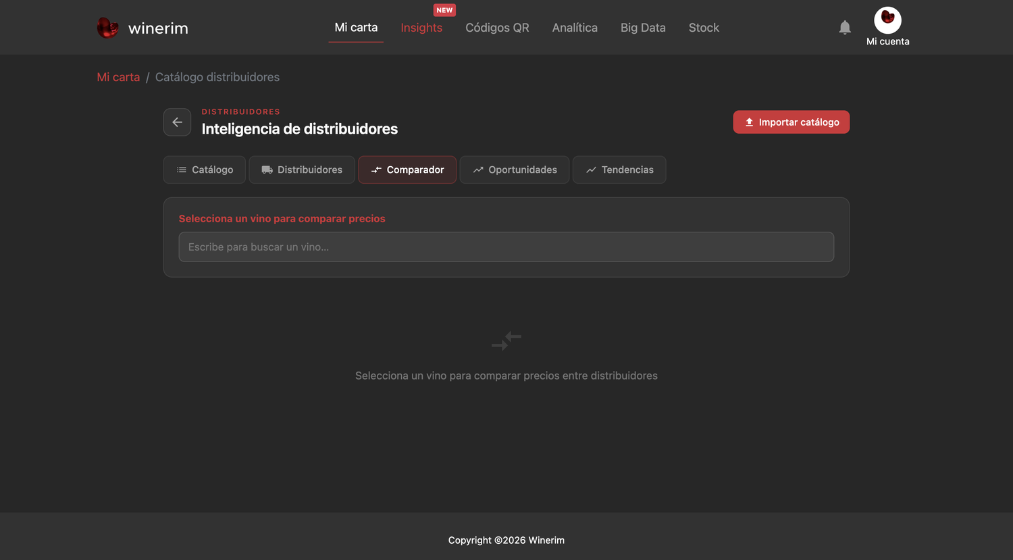
Task: Open the Stock section
Action: click(704, 28)
